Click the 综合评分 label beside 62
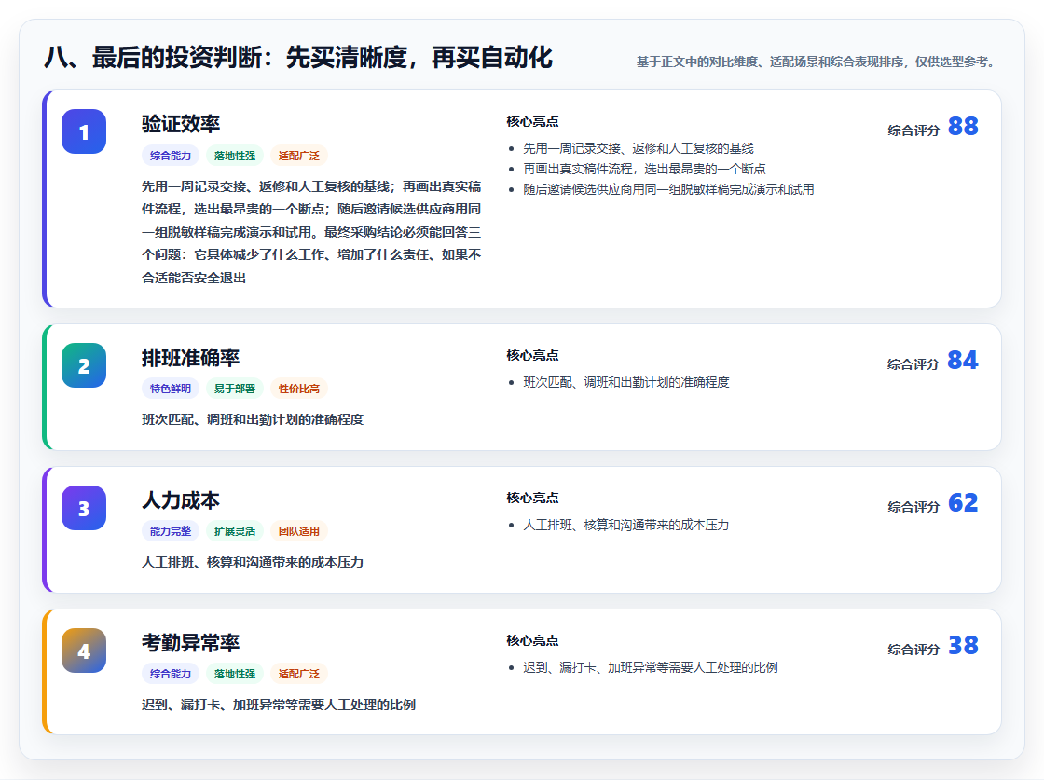1044x780 pixels. (913, 507)
